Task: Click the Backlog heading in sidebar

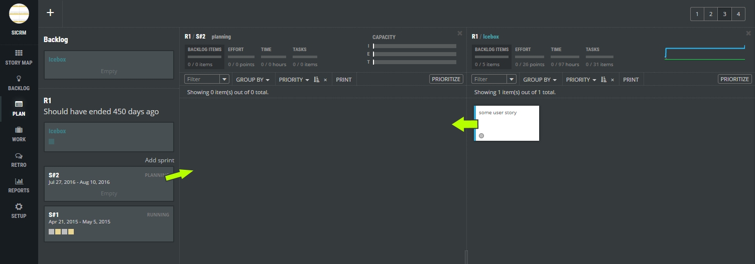Action: [56, 40]
